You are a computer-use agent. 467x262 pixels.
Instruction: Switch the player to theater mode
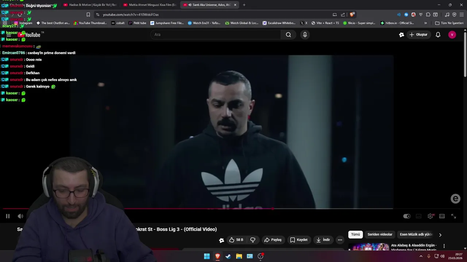click(442, 216)
